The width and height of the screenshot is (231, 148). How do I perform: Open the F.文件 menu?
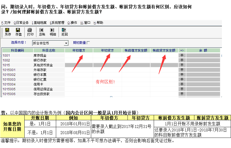click(x=6, y=23)
